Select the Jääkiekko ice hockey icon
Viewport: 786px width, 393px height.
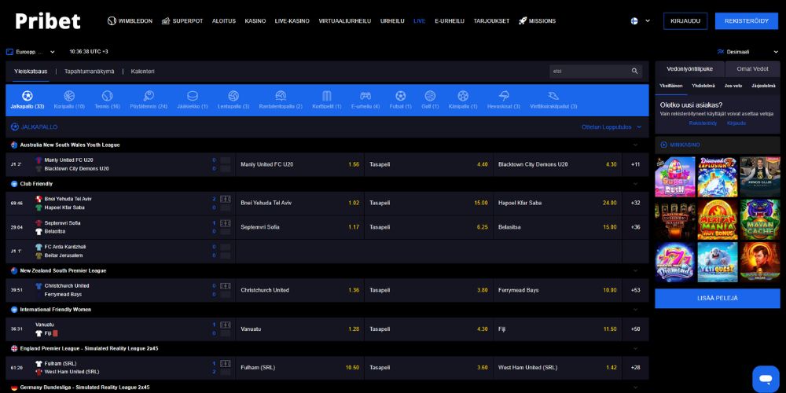click(193, 96)
